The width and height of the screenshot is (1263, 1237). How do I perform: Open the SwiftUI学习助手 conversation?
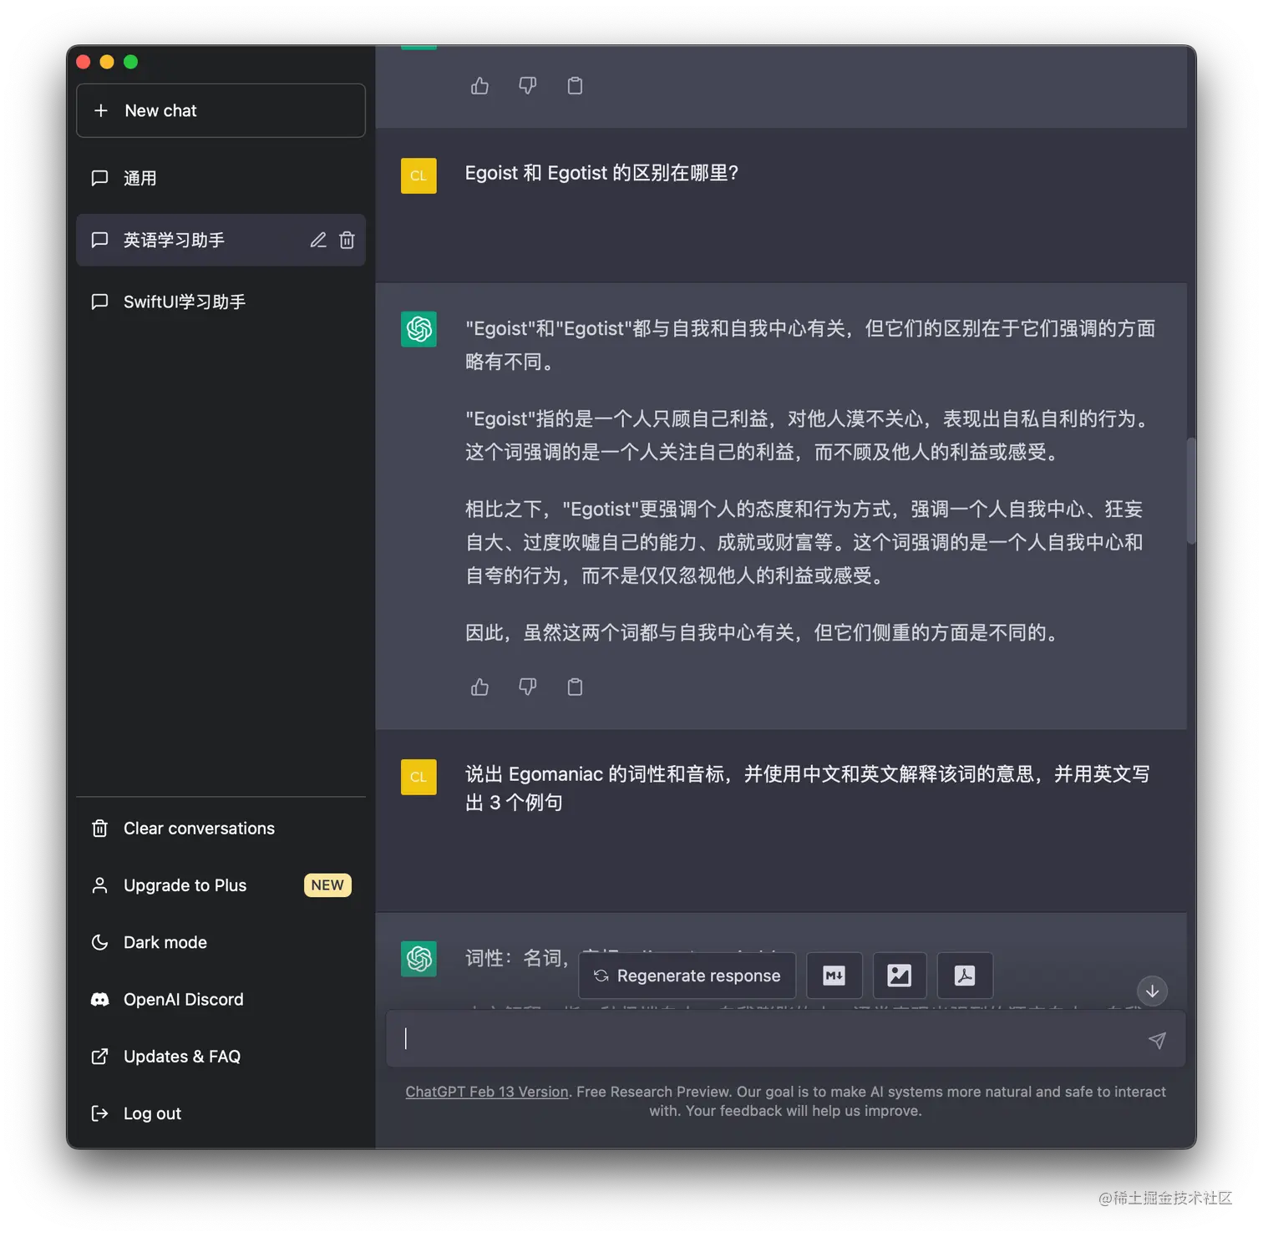point(221,302)
